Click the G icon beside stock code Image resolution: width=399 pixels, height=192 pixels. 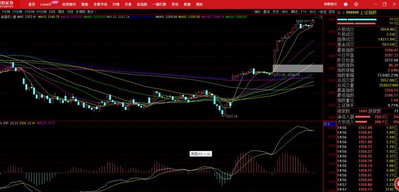click(x=339, y=12)
